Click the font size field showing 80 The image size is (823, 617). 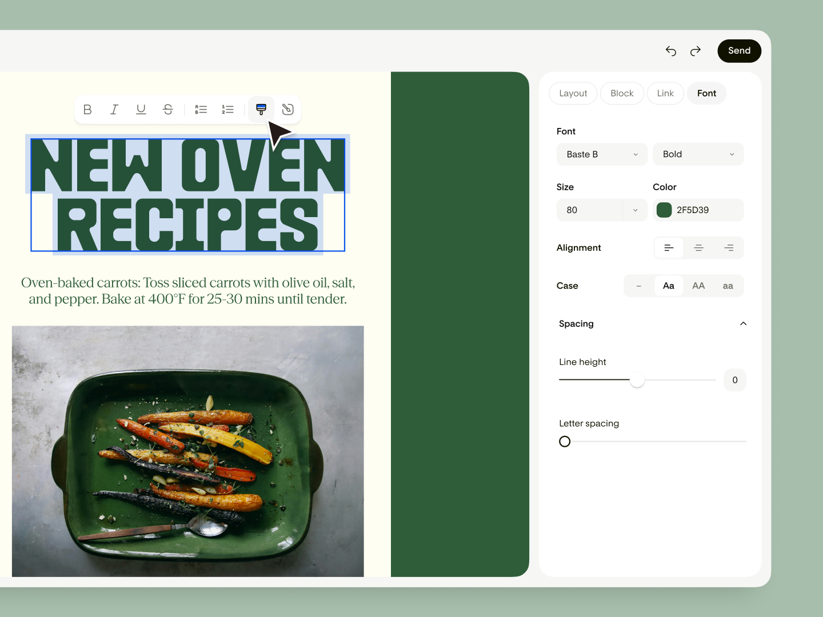590,210
